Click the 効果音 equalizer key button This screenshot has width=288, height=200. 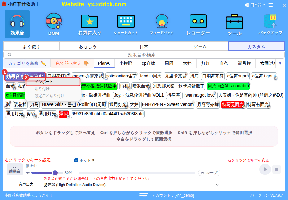coord(15,169)
